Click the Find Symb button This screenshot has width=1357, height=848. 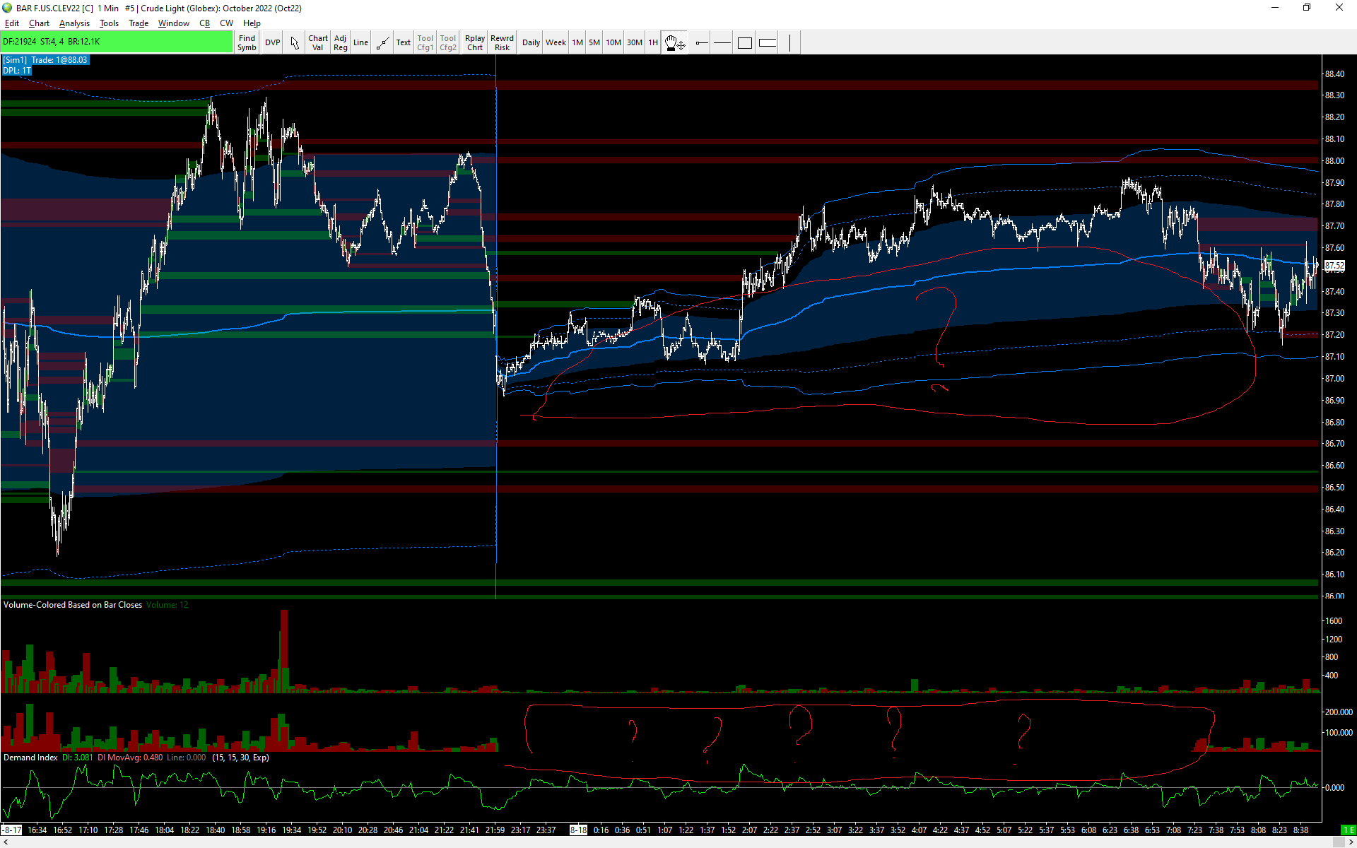247,43
